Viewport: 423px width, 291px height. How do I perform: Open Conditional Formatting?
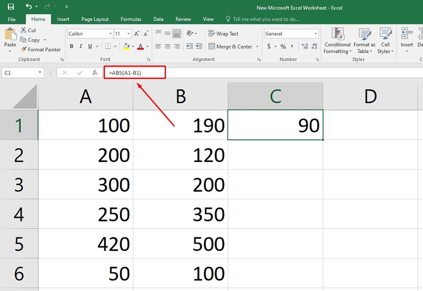[x=337, y=41]
